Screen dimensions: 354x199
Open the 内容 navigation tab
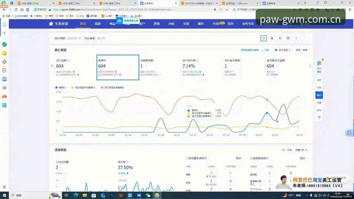coord(171,24)
